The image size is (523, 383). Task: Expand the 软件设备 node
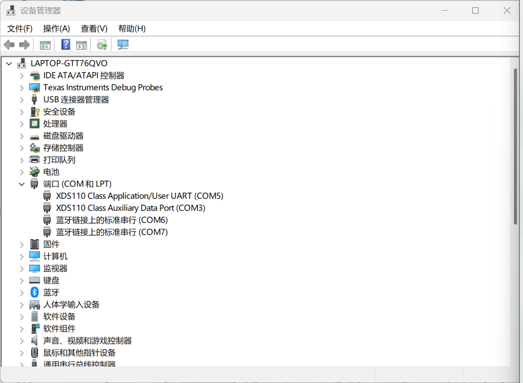pyautogui.click(x=22, y=317)
